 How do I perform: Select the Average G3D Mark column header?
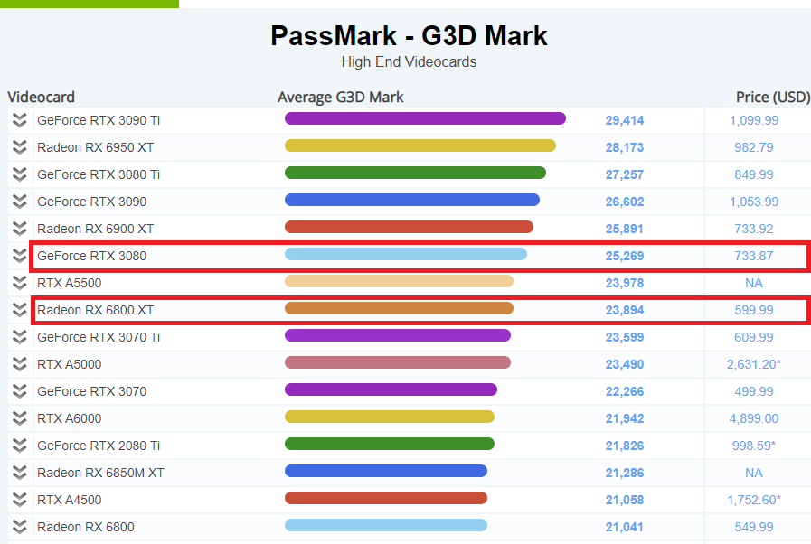(x=340, y=98)
